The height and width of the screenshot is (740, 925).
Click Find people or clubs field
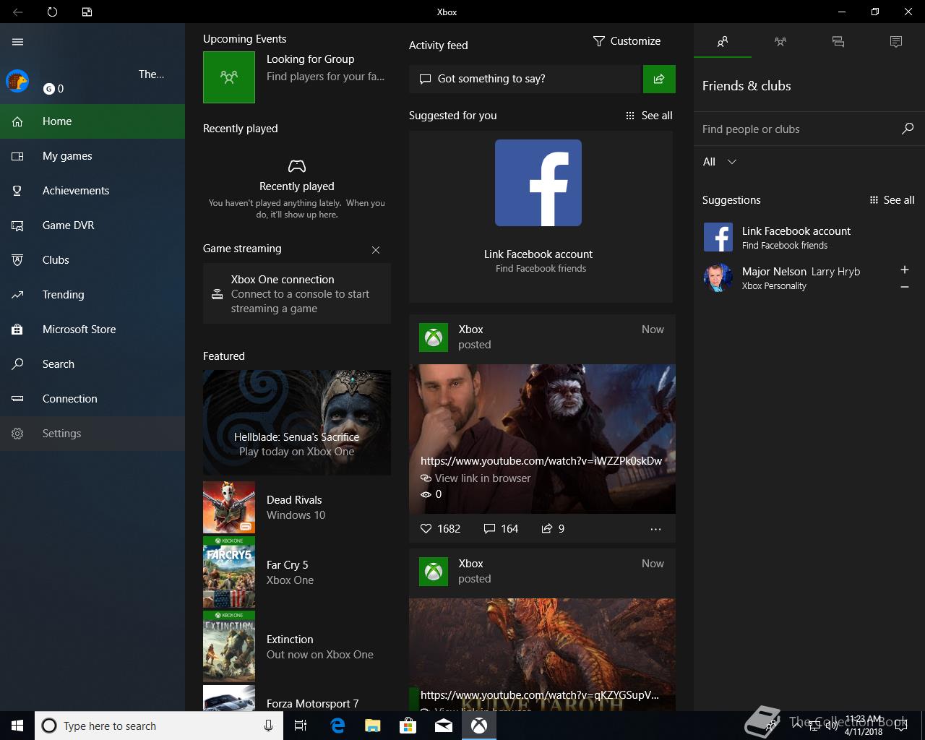click(799, 129)
